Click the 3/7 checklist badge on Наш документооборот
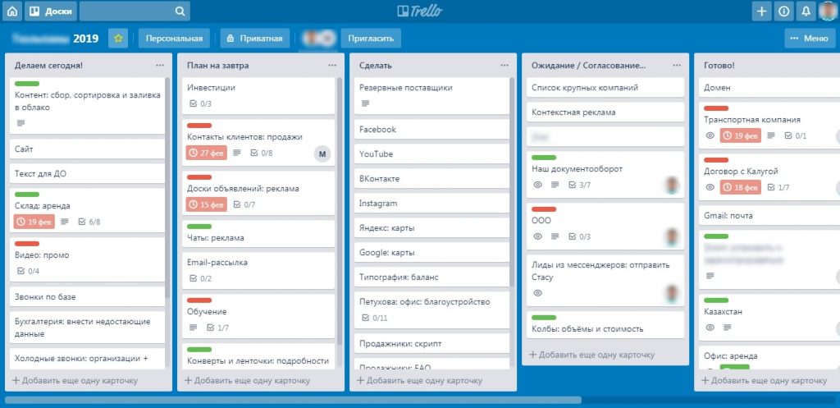This screenshot has width=840, height=408. coord(579,185)
